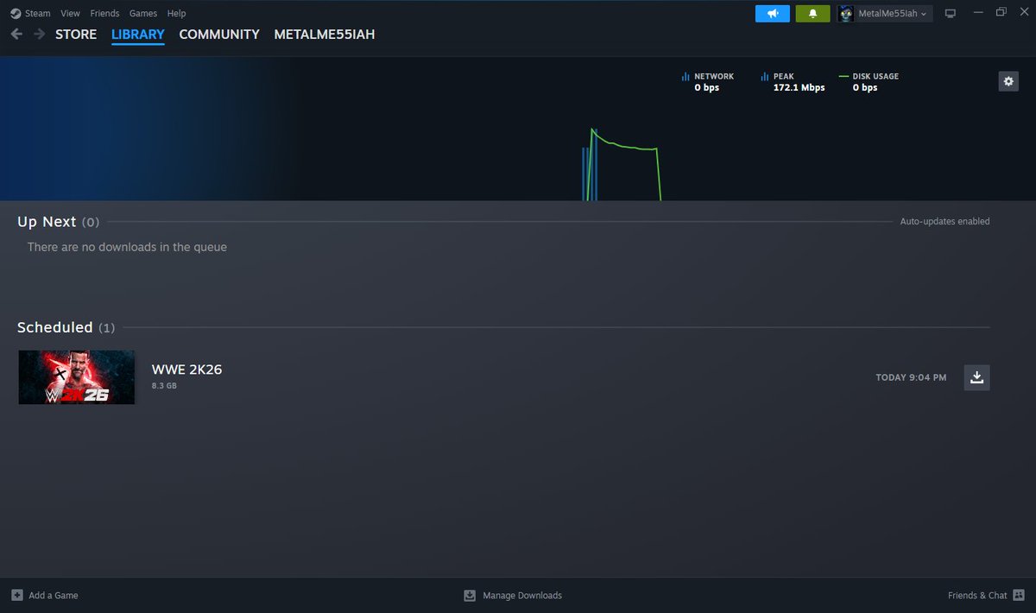Screen dimensions: 1036x613
Task: Go back with the left arrow
Action: (x=16, y=35)
